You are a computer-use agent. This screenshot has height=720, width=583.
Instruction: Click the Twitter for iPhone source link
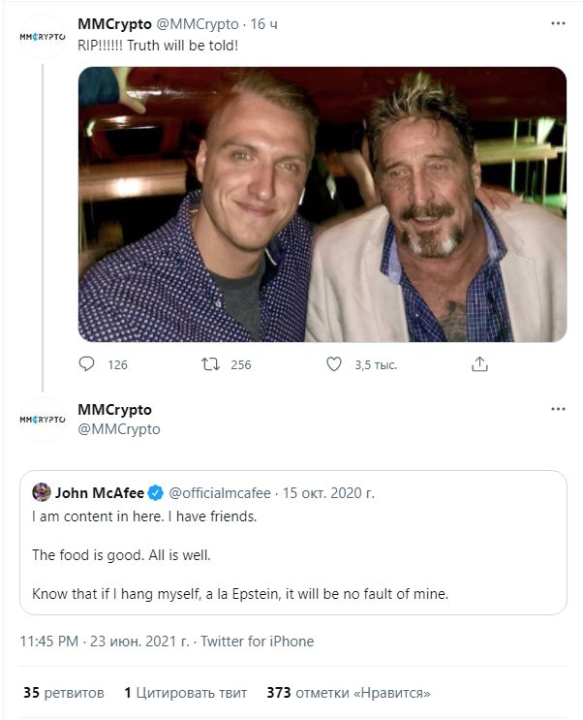(257, 641)
